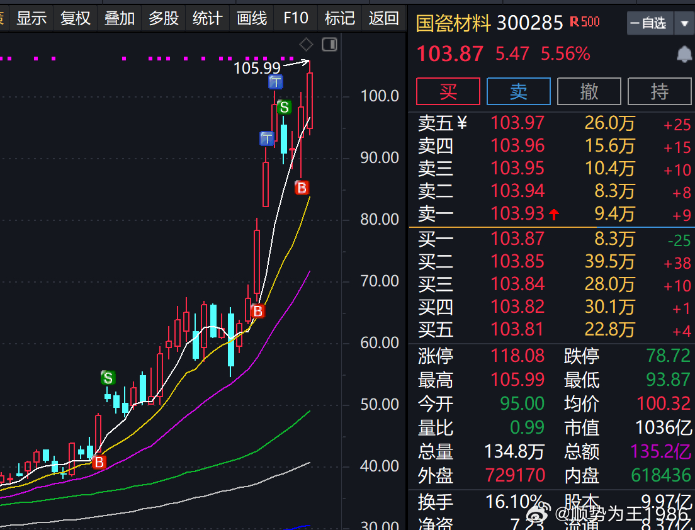Click the ¥ symbol beside 卖五

point(462,122)
